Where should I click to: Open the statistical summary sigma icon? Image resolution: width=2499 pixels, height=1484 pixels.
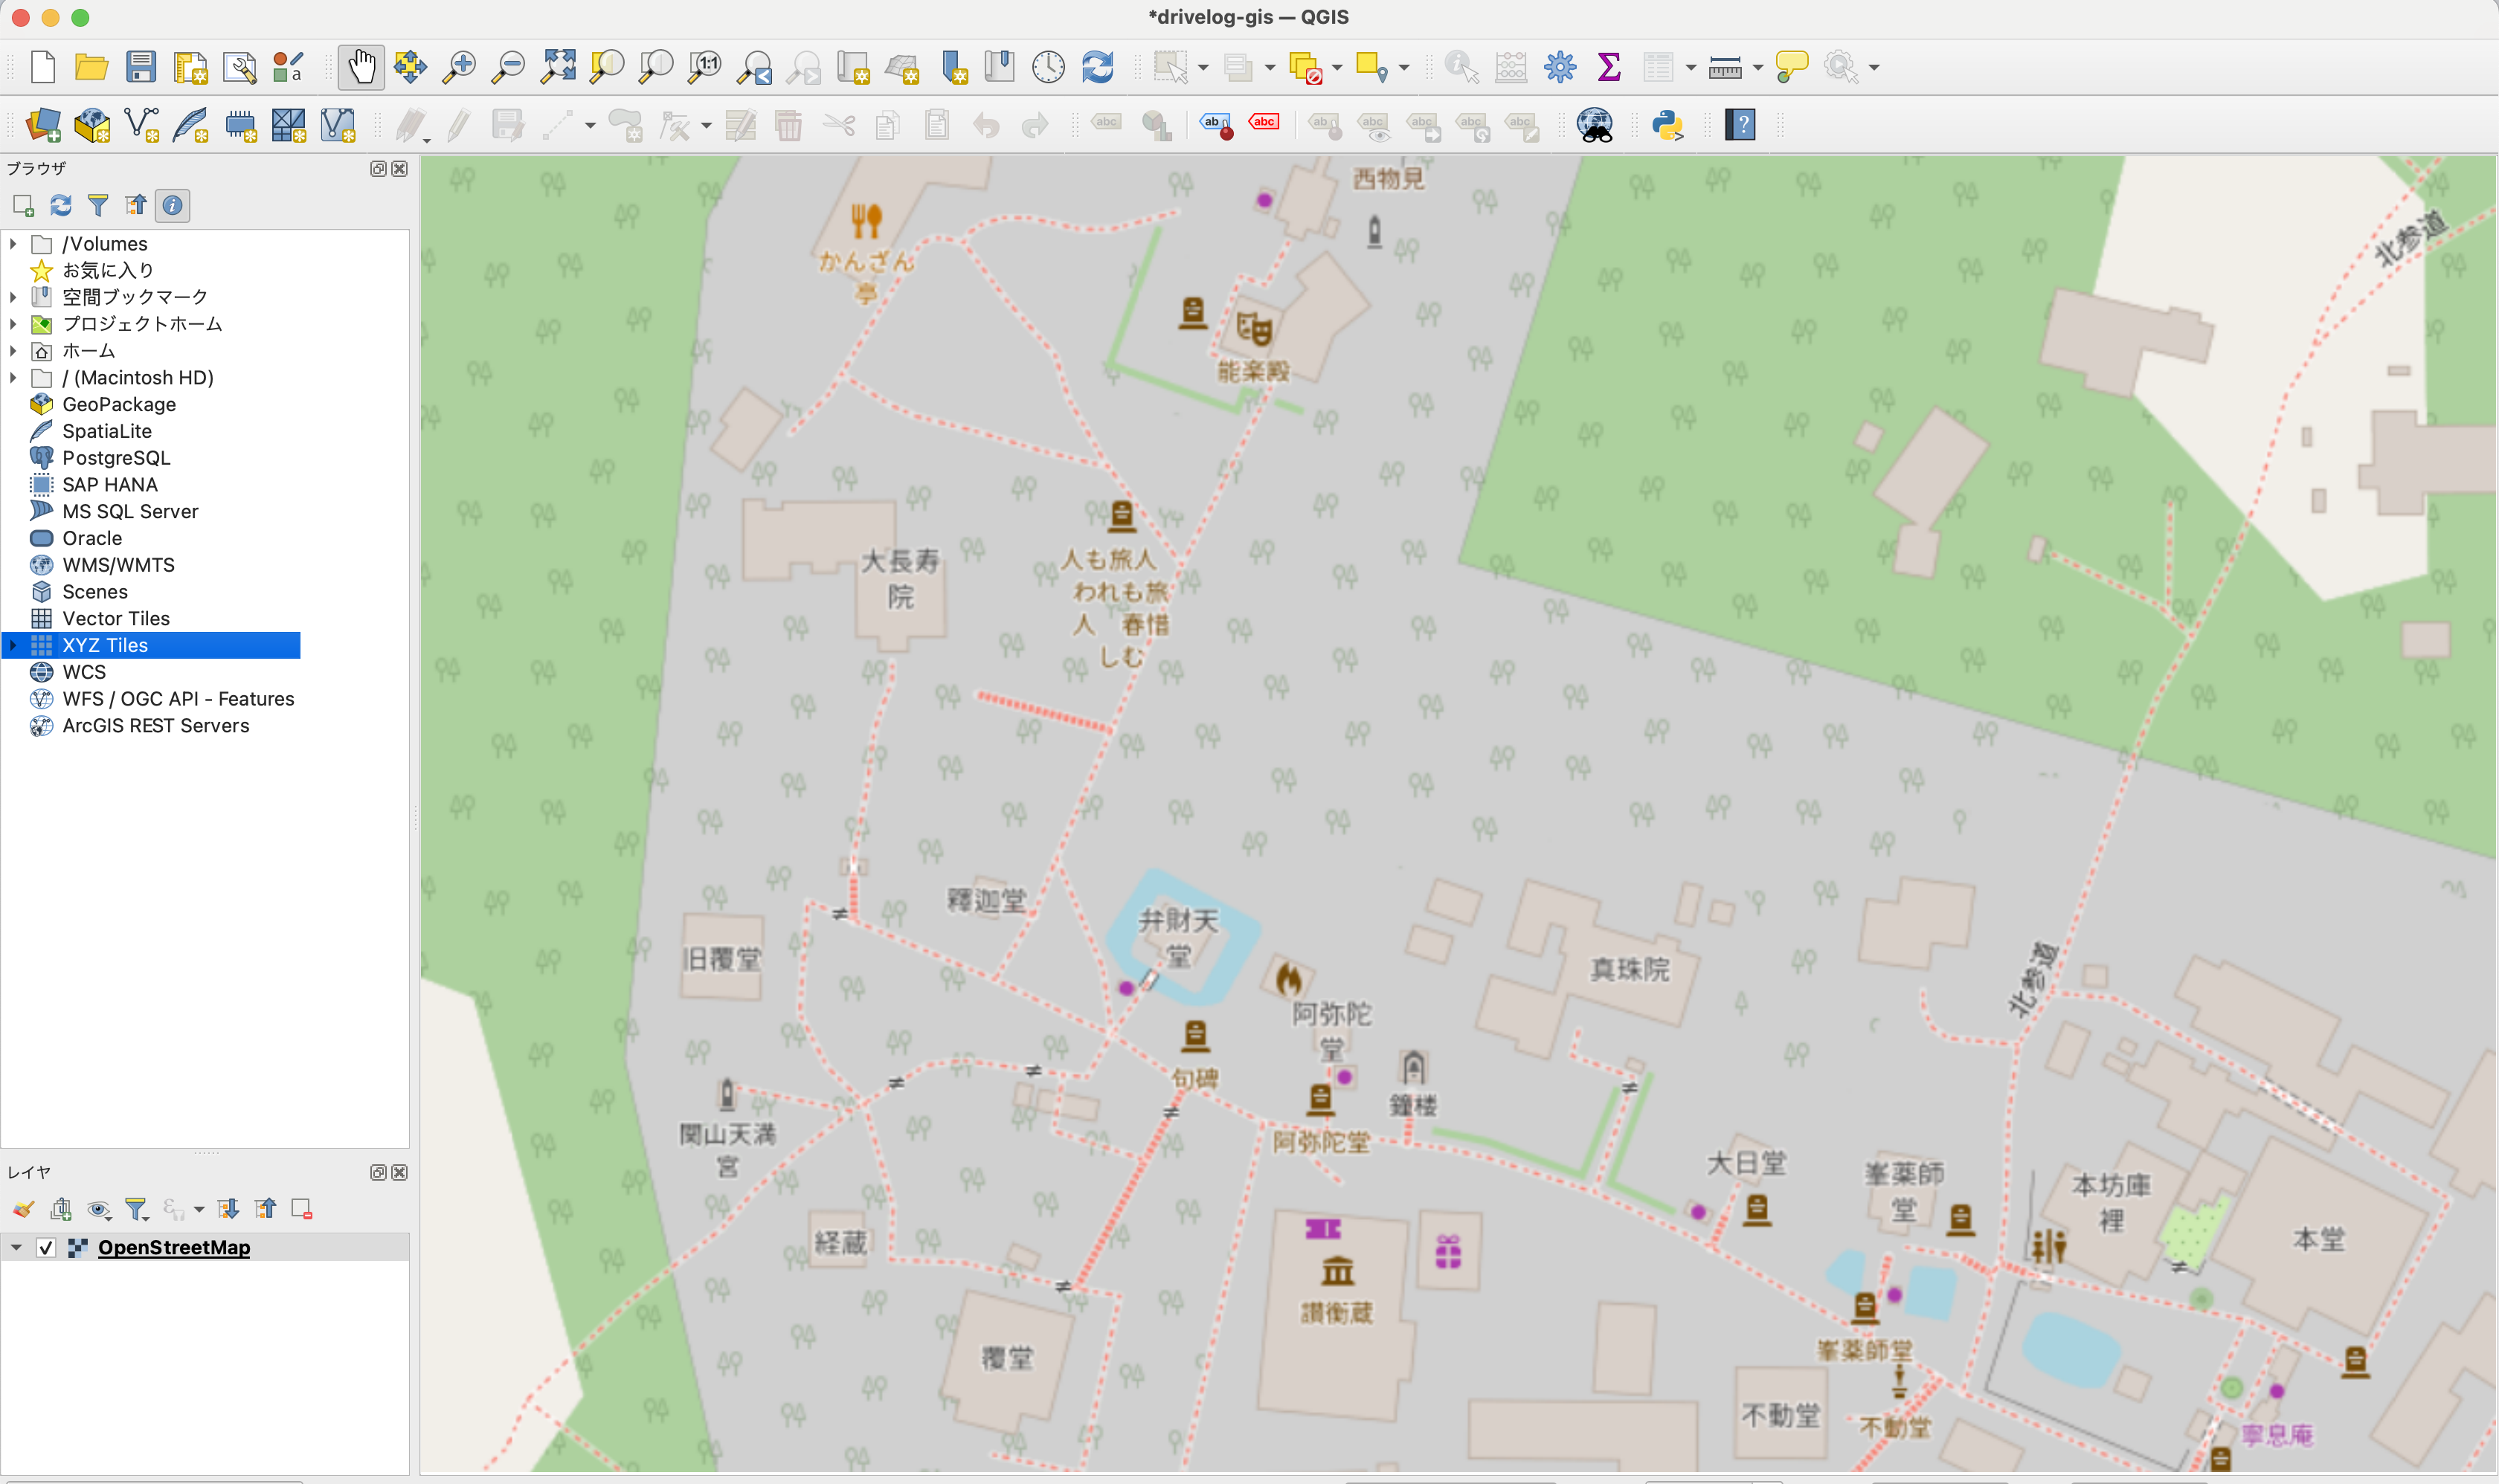[1609, 67]
